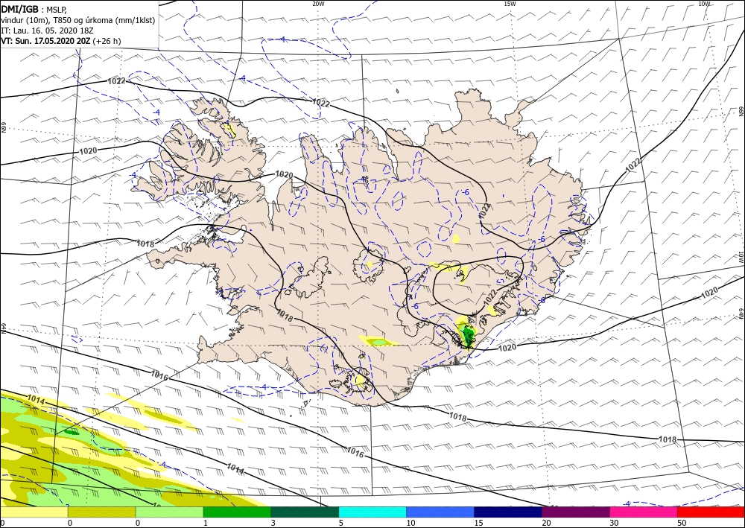
Task: Click the magenta pink 30 mm legend swatch
Action: tap(644, 512)
